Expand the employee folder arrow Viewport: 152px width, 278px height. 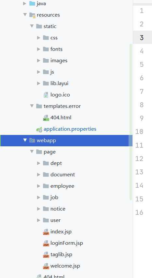tap(38, 186)
